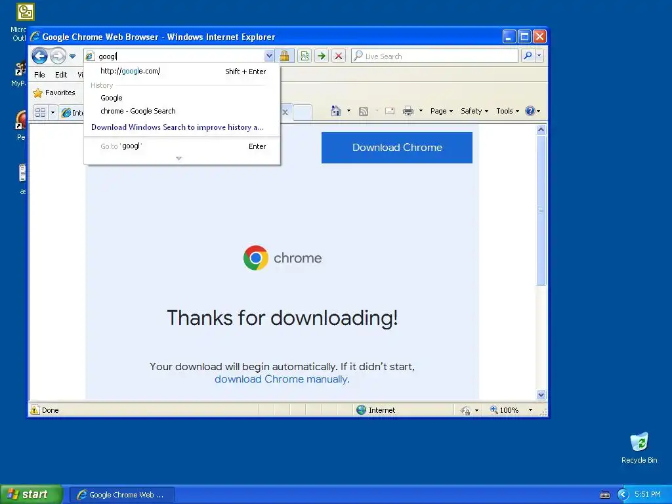Click the scroll up arrow
This screenshot has height=504, width=672.
click(541, 129)
